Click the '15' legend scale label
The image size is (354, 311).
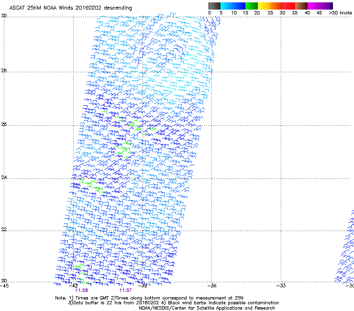click(245, 13)
